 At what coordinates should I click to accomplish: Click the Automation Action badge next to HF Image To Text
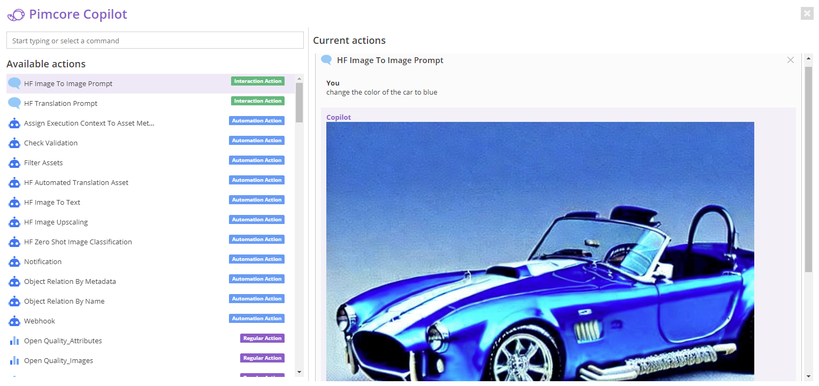coord(256,199)
